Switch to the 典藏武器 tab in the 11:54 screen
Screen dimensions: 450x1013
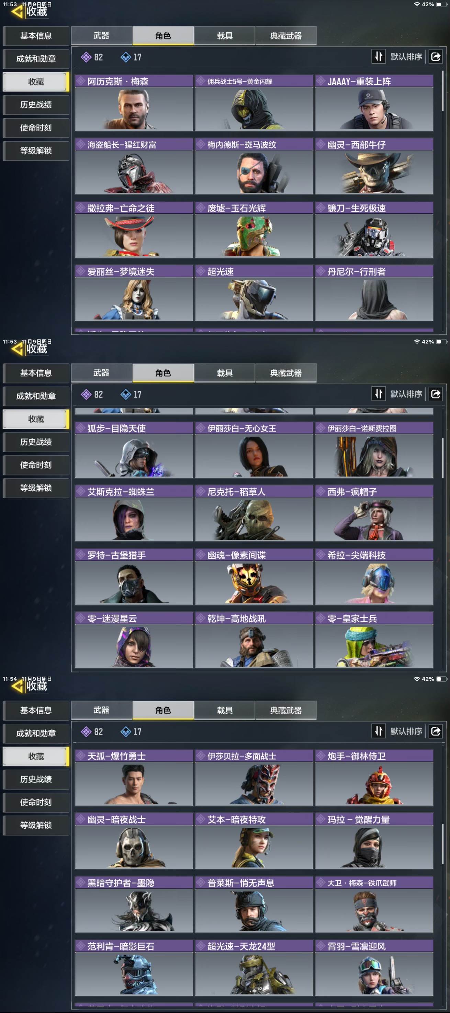286,710
